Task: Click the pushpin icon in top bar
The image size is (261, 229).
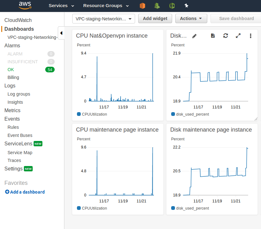Action: coord(186,6)
